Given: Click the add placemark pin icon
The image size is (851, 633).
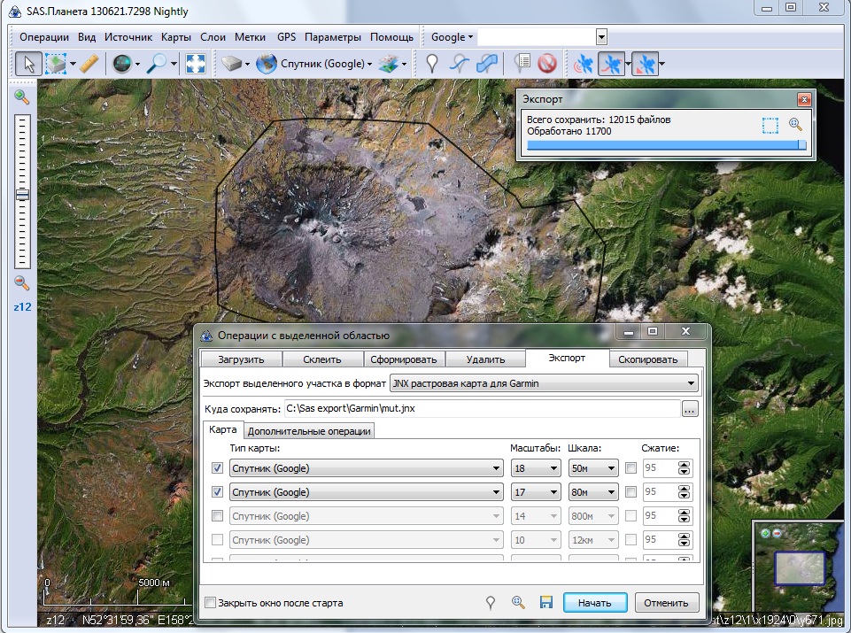Looking at the screenshot, I should (431, 64).
